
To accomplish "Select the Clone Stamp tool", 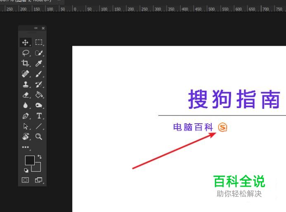I will click(25, 85).
